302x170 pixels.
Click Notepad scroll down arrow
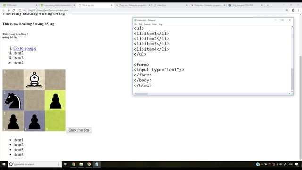pos(292,91)
